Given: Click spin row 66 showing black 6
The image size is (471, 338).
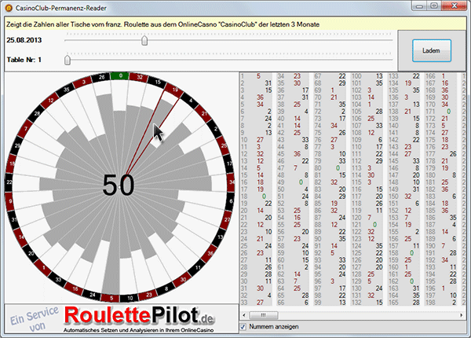Looking at the screenshot, I should click(293, 302).
